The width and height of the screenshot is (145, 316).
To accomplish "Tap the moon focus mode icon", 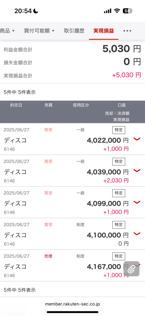I will tap(36, 11).
